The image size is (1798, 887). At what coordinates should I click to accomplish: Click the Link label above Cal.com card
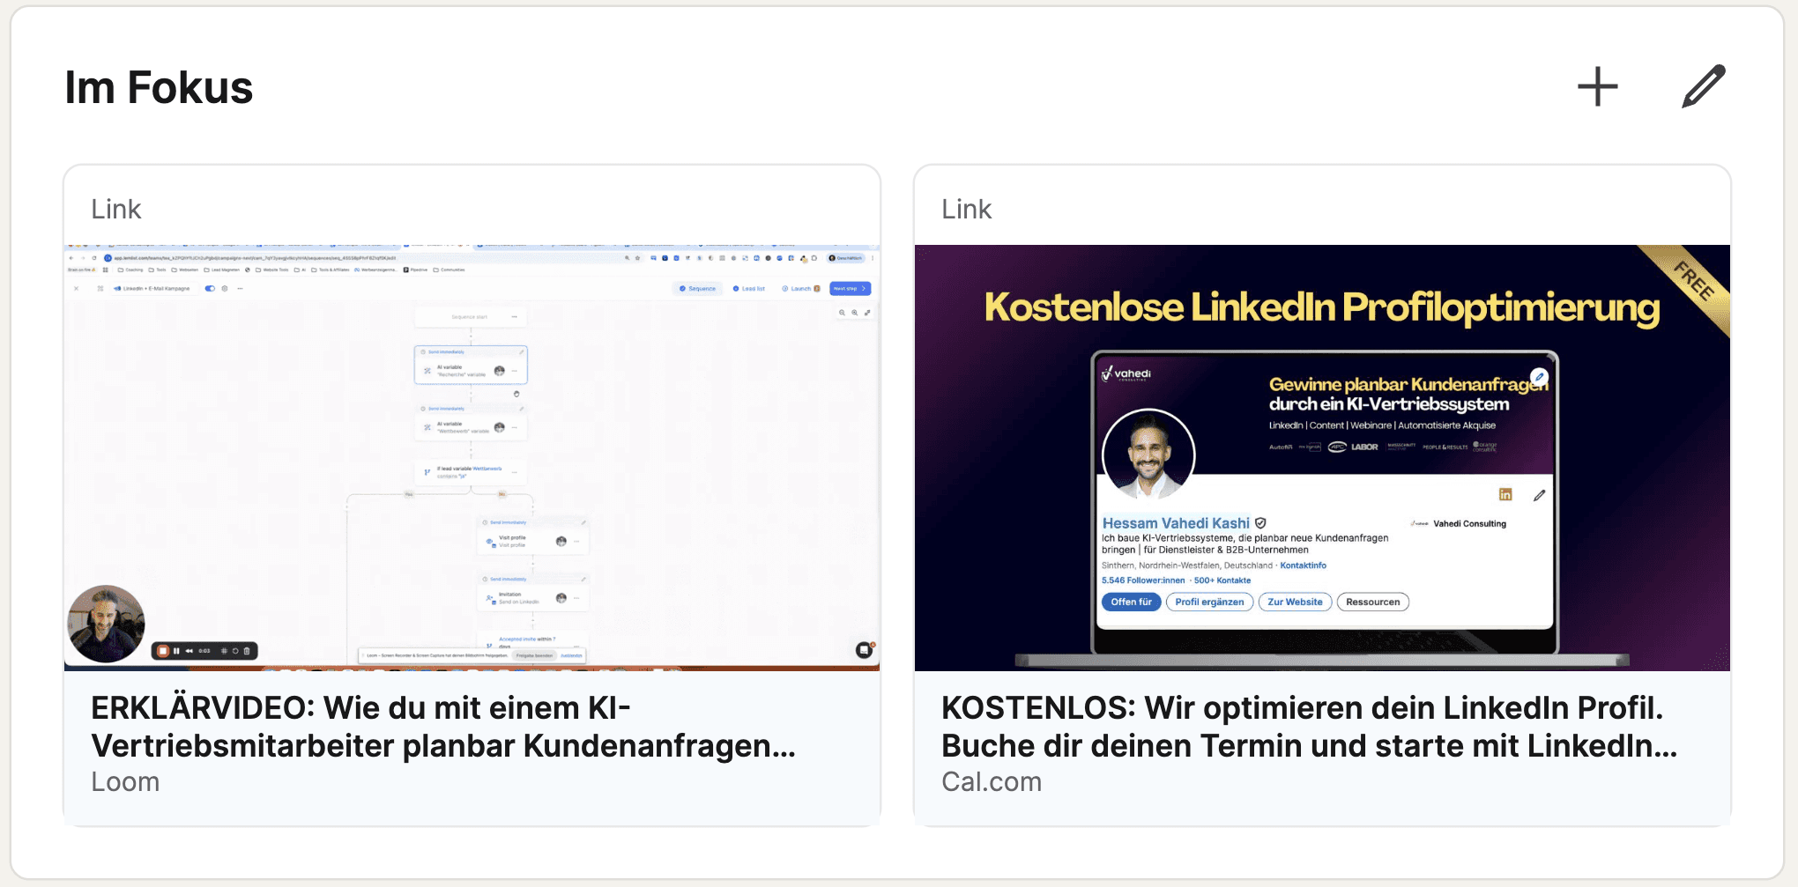tap(966, 209)
